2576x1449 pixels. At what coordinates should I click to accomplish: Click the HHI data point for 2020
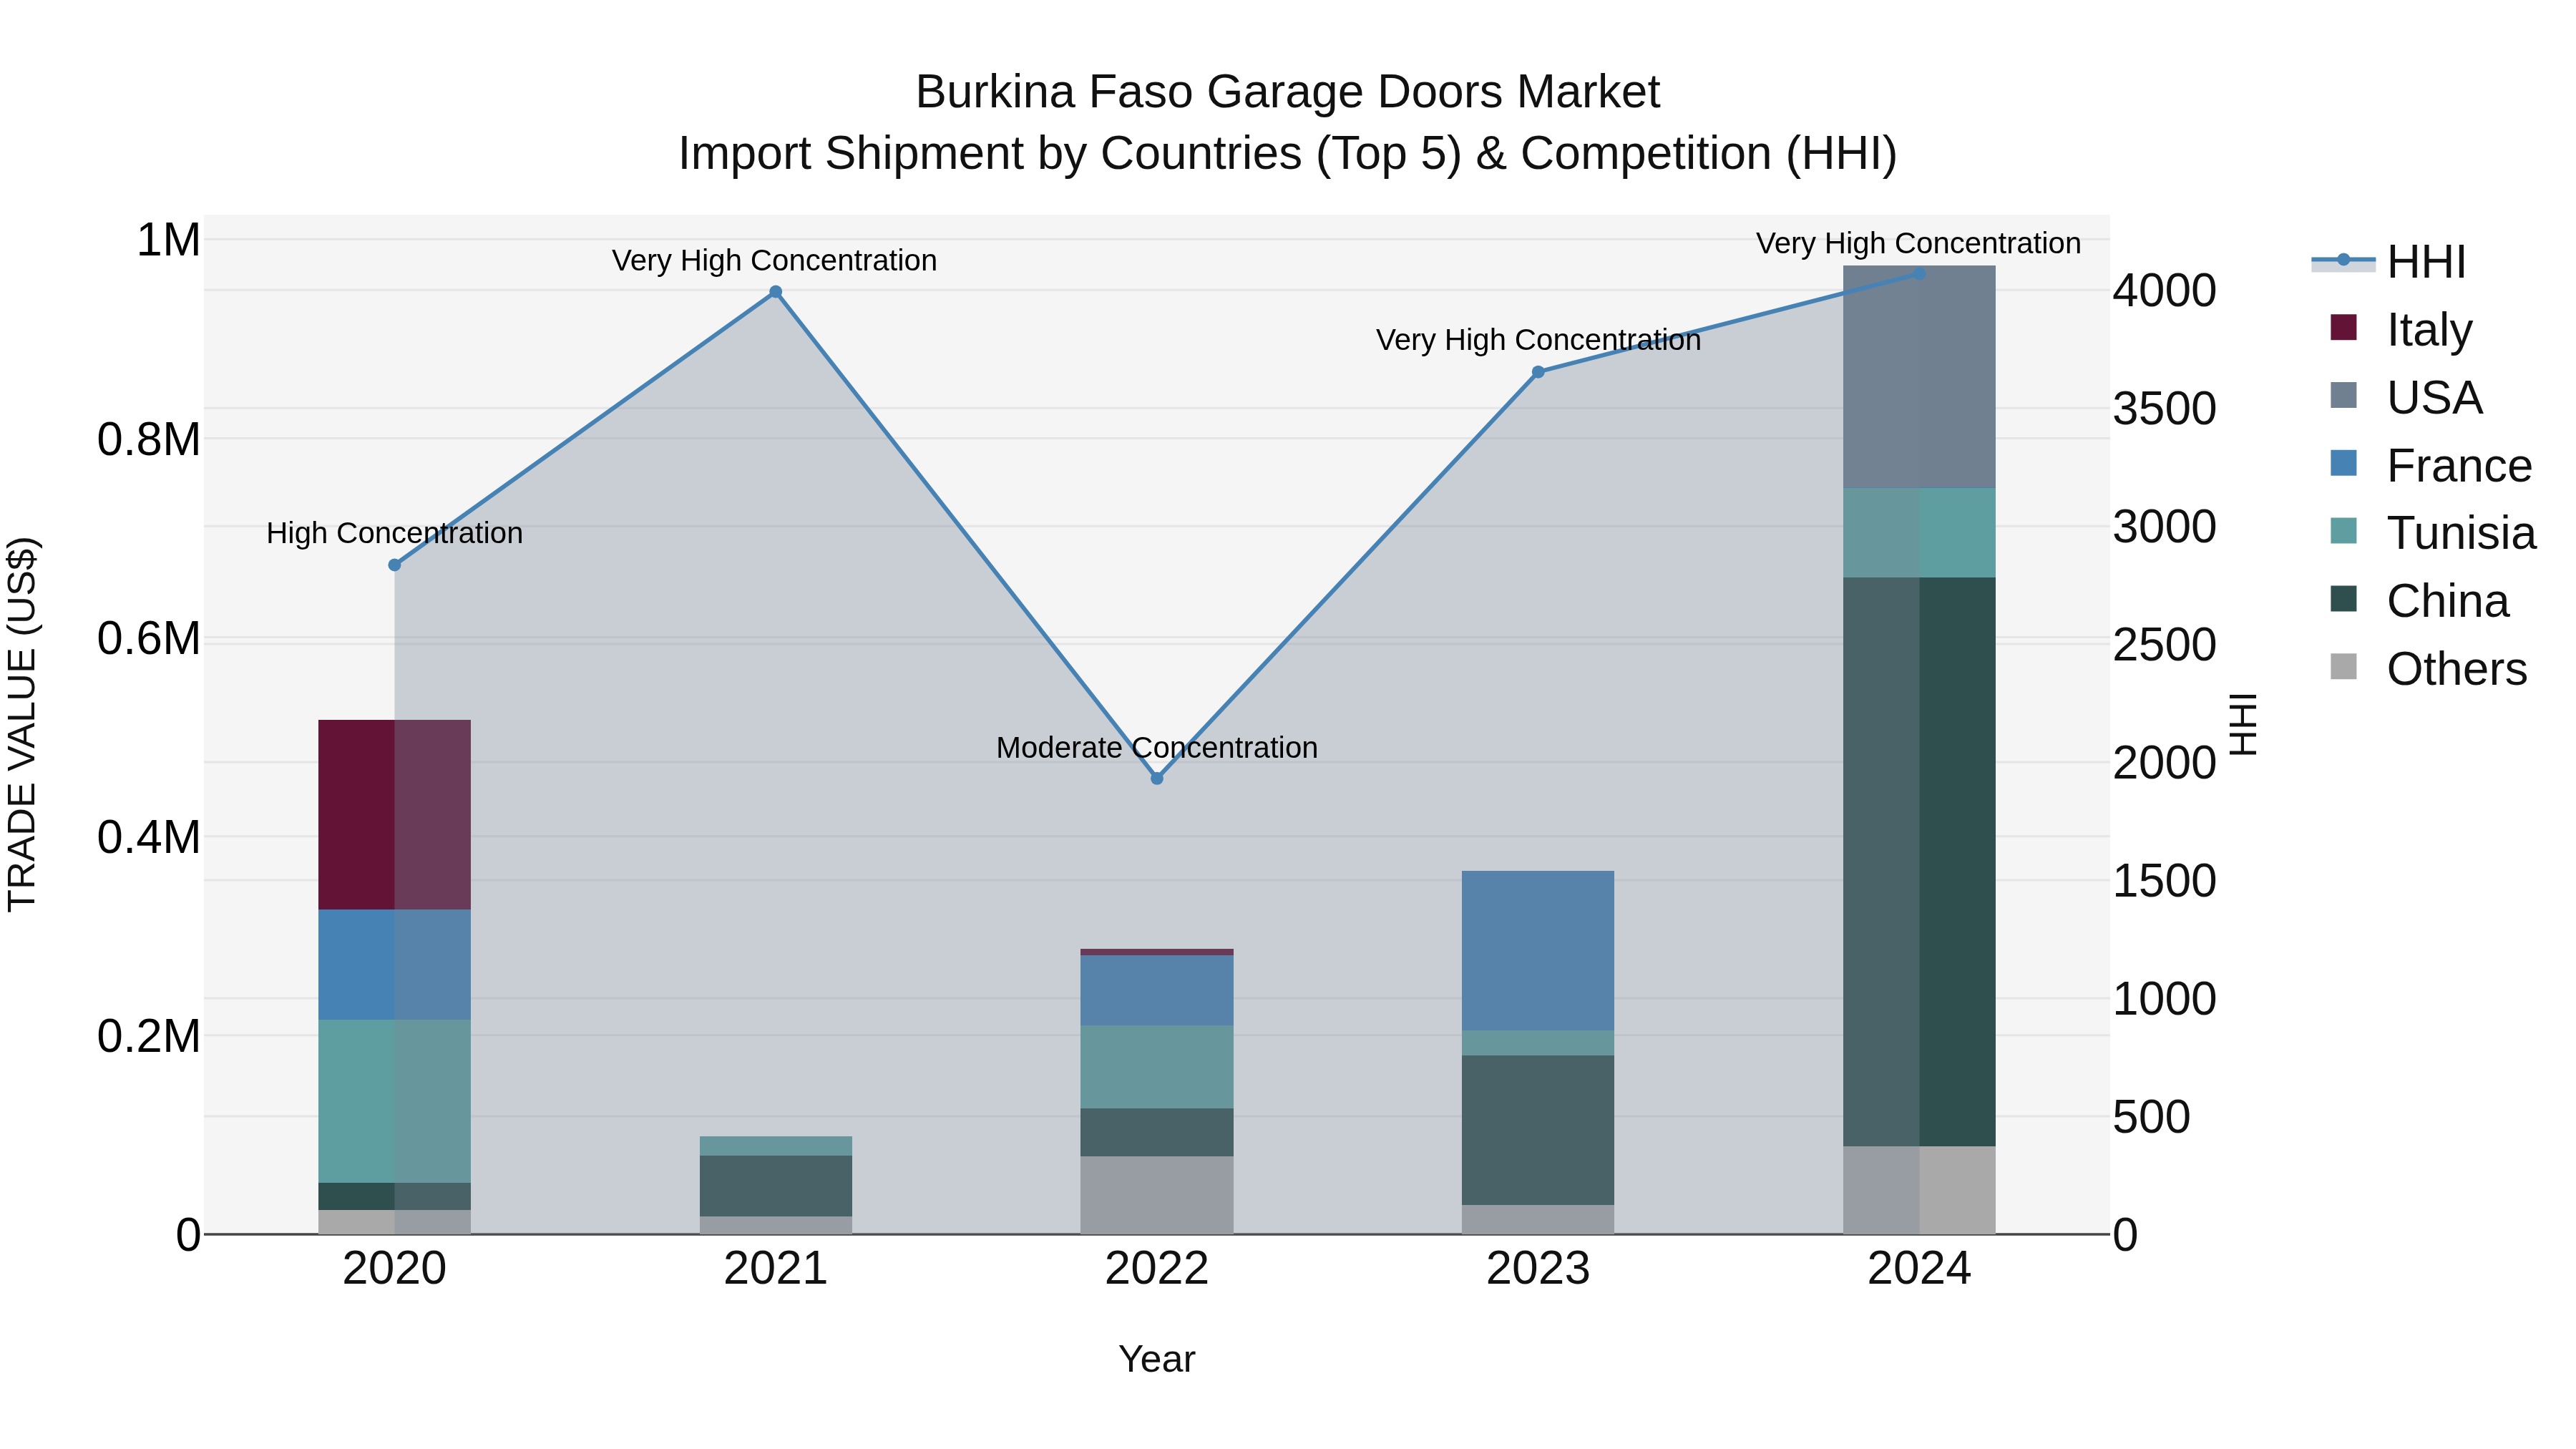[x=394, y=565]
